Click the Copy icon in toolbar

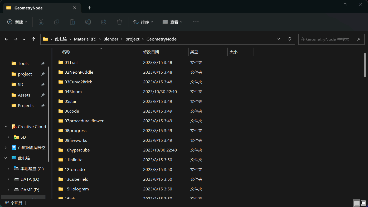(56, 22)
